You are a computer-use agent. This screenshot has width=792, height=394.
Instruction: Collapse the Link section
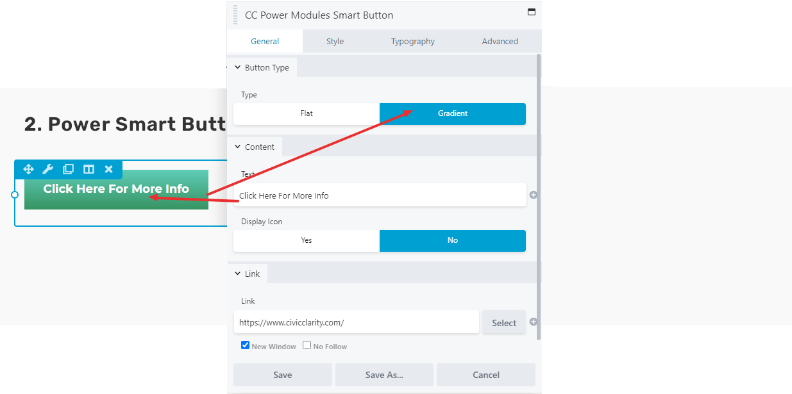pyautogui.click(x=248, y=274)
